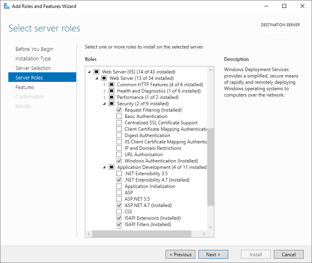Enable the URL Authorization checkbox
The image size is (312, 263).
[x=119, y=155]
